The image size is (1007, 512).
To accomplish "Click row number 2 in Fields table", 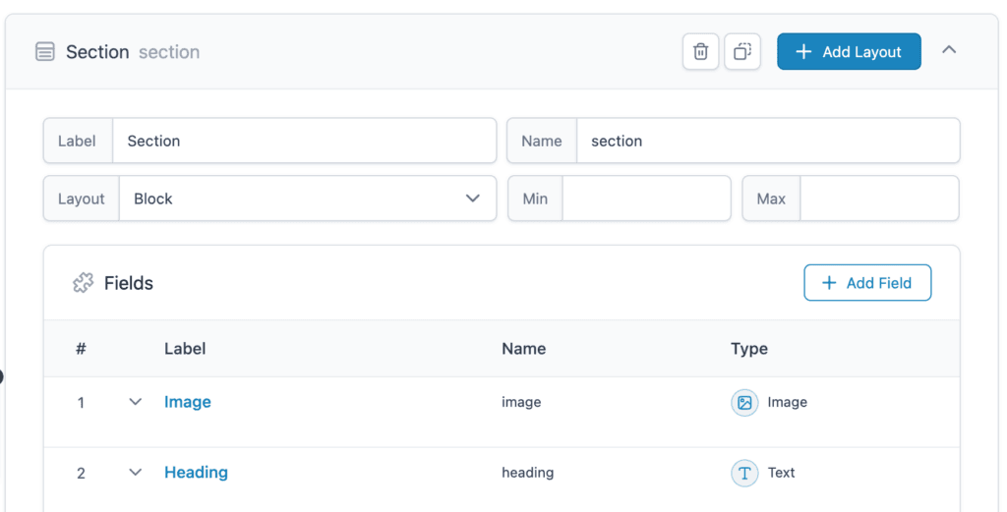I will 81,474.
